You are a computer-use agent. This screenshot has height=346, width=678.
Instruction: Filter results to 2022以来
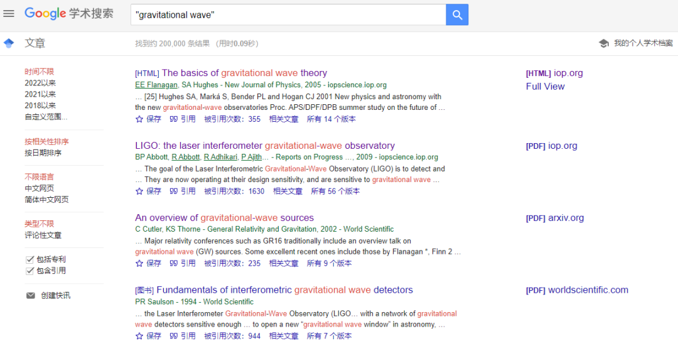40,83
